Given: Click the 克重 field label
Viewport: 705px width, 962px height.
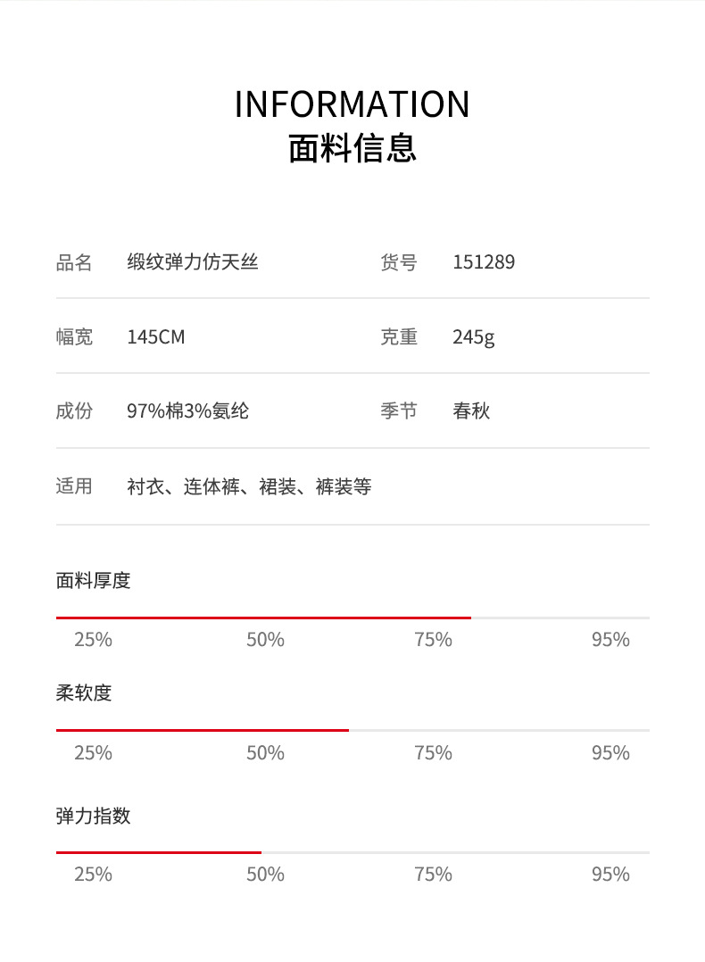Looking at the screenshot, I should click(399, 337).
